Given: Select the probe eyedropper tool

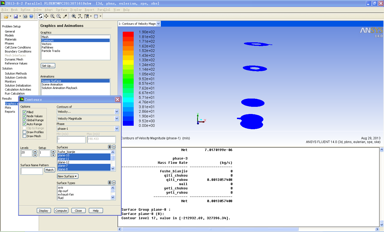Looking at the screenshot, I should [x=65, y=16].
